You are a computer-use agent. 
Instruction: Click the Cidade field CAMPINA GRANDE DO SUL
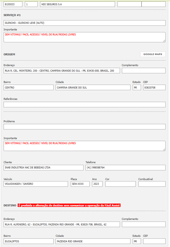click(x=93, y=87)
